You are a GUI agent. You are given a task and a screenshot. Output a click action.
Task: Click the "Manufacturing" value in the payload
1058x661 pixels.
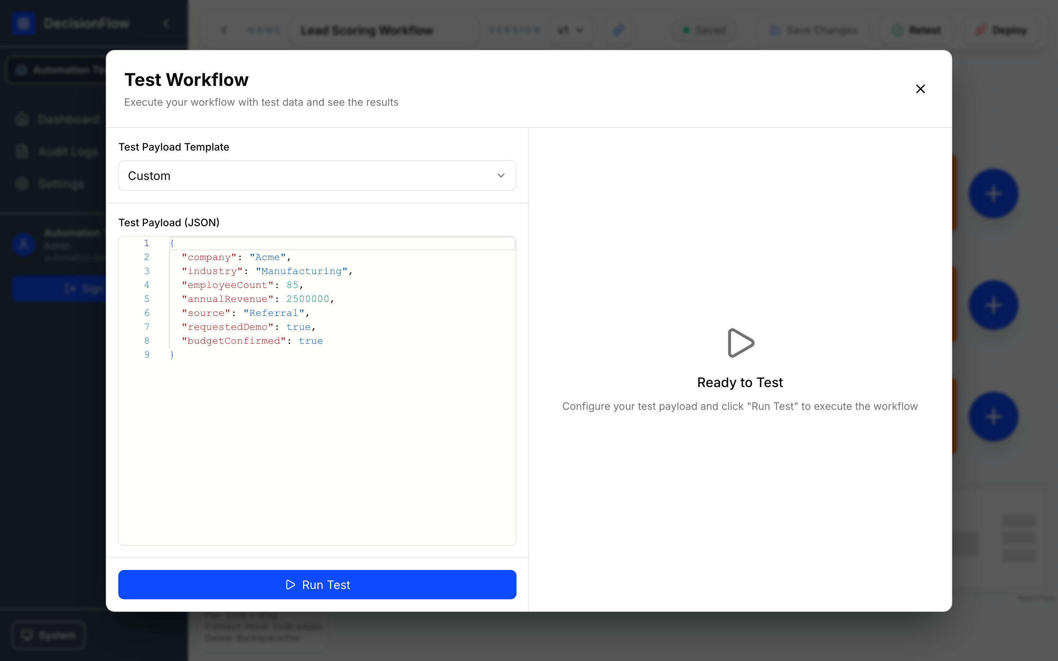[302, 271]
